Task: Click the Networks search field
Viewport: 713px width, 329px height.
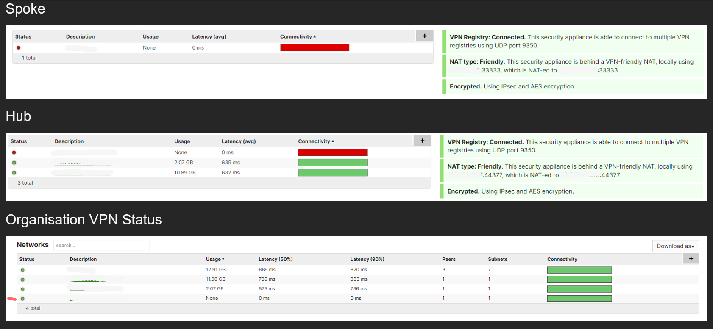Action: click(102, 246)
